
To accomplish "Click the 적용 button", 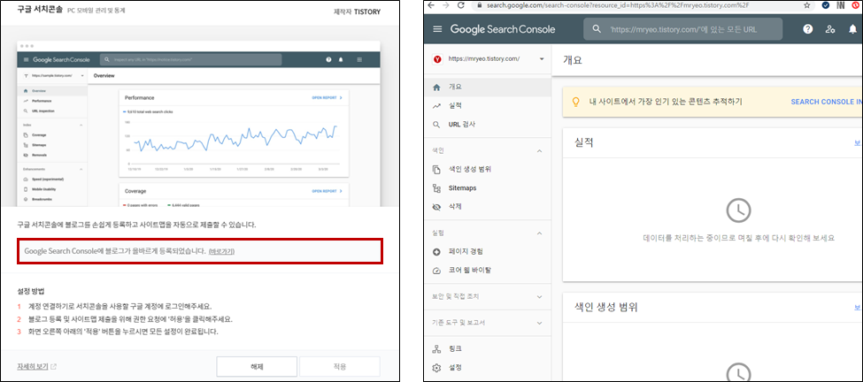I will pyautogui.click(x=340, y=367).
